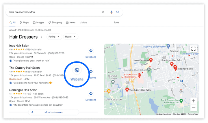This screenshot has height=123, width=208.
Task: Expand the More search categories menu
Action: [83, 23]
